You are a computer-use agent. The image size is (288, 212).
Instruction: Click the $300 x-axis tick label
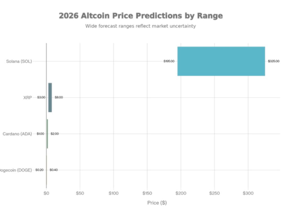point(248,193)
